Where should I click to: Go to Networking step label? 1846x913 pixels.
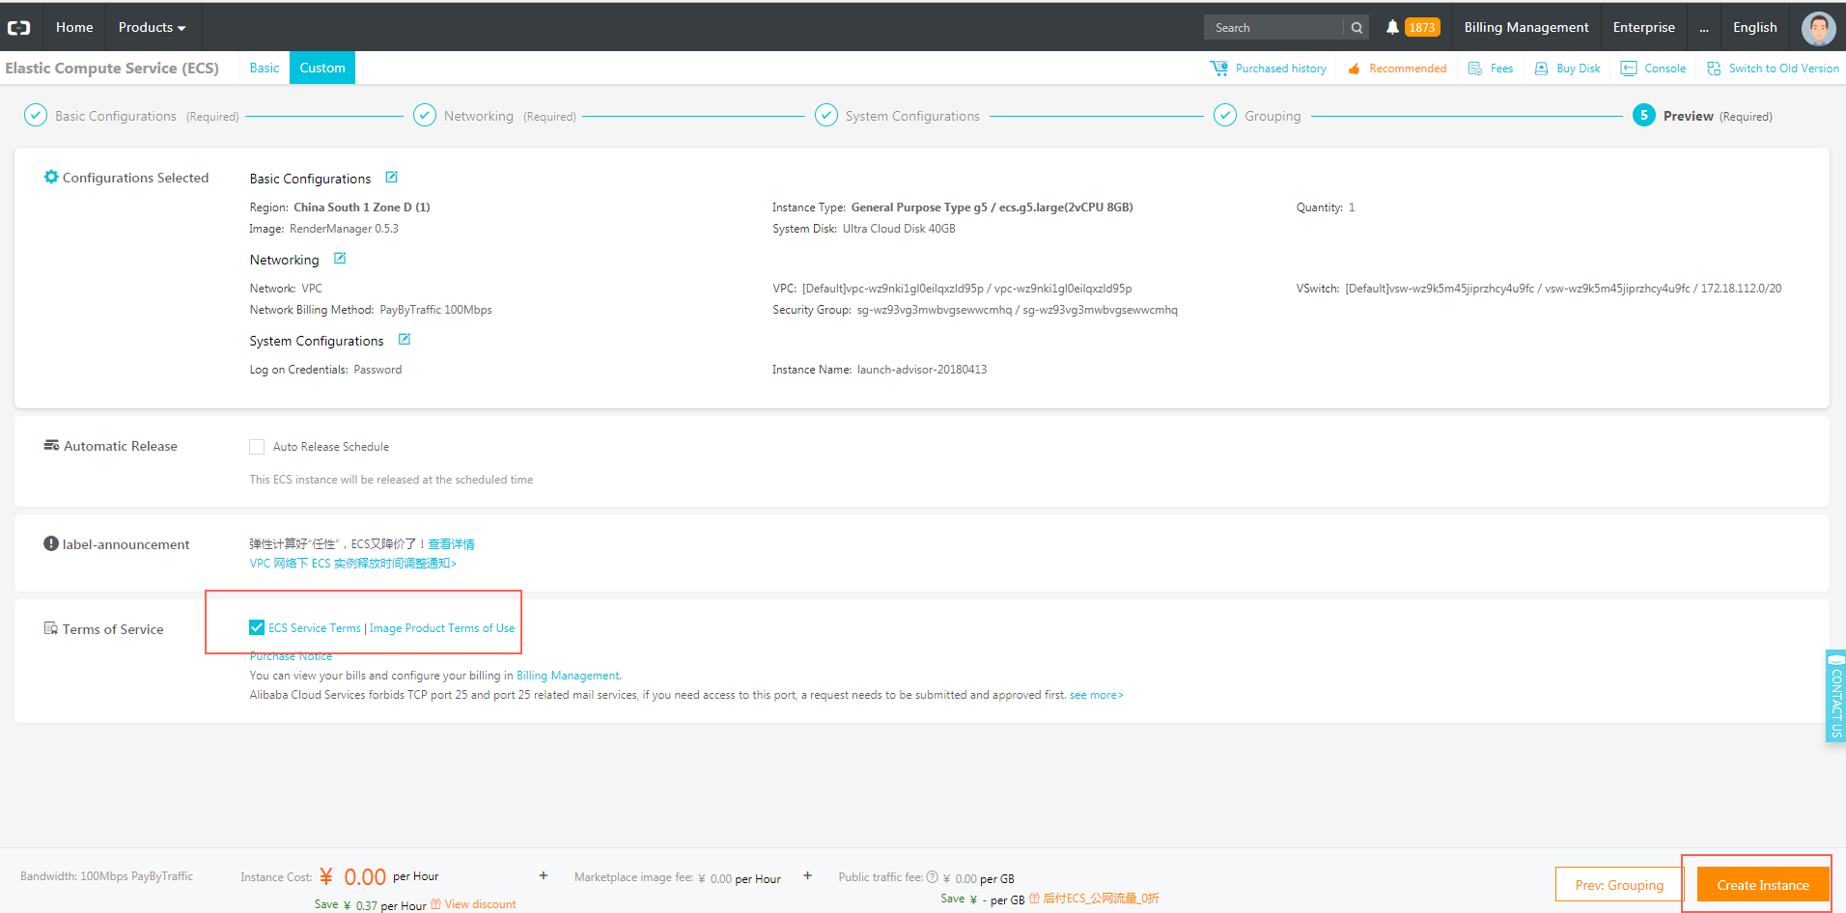point(478,116)
